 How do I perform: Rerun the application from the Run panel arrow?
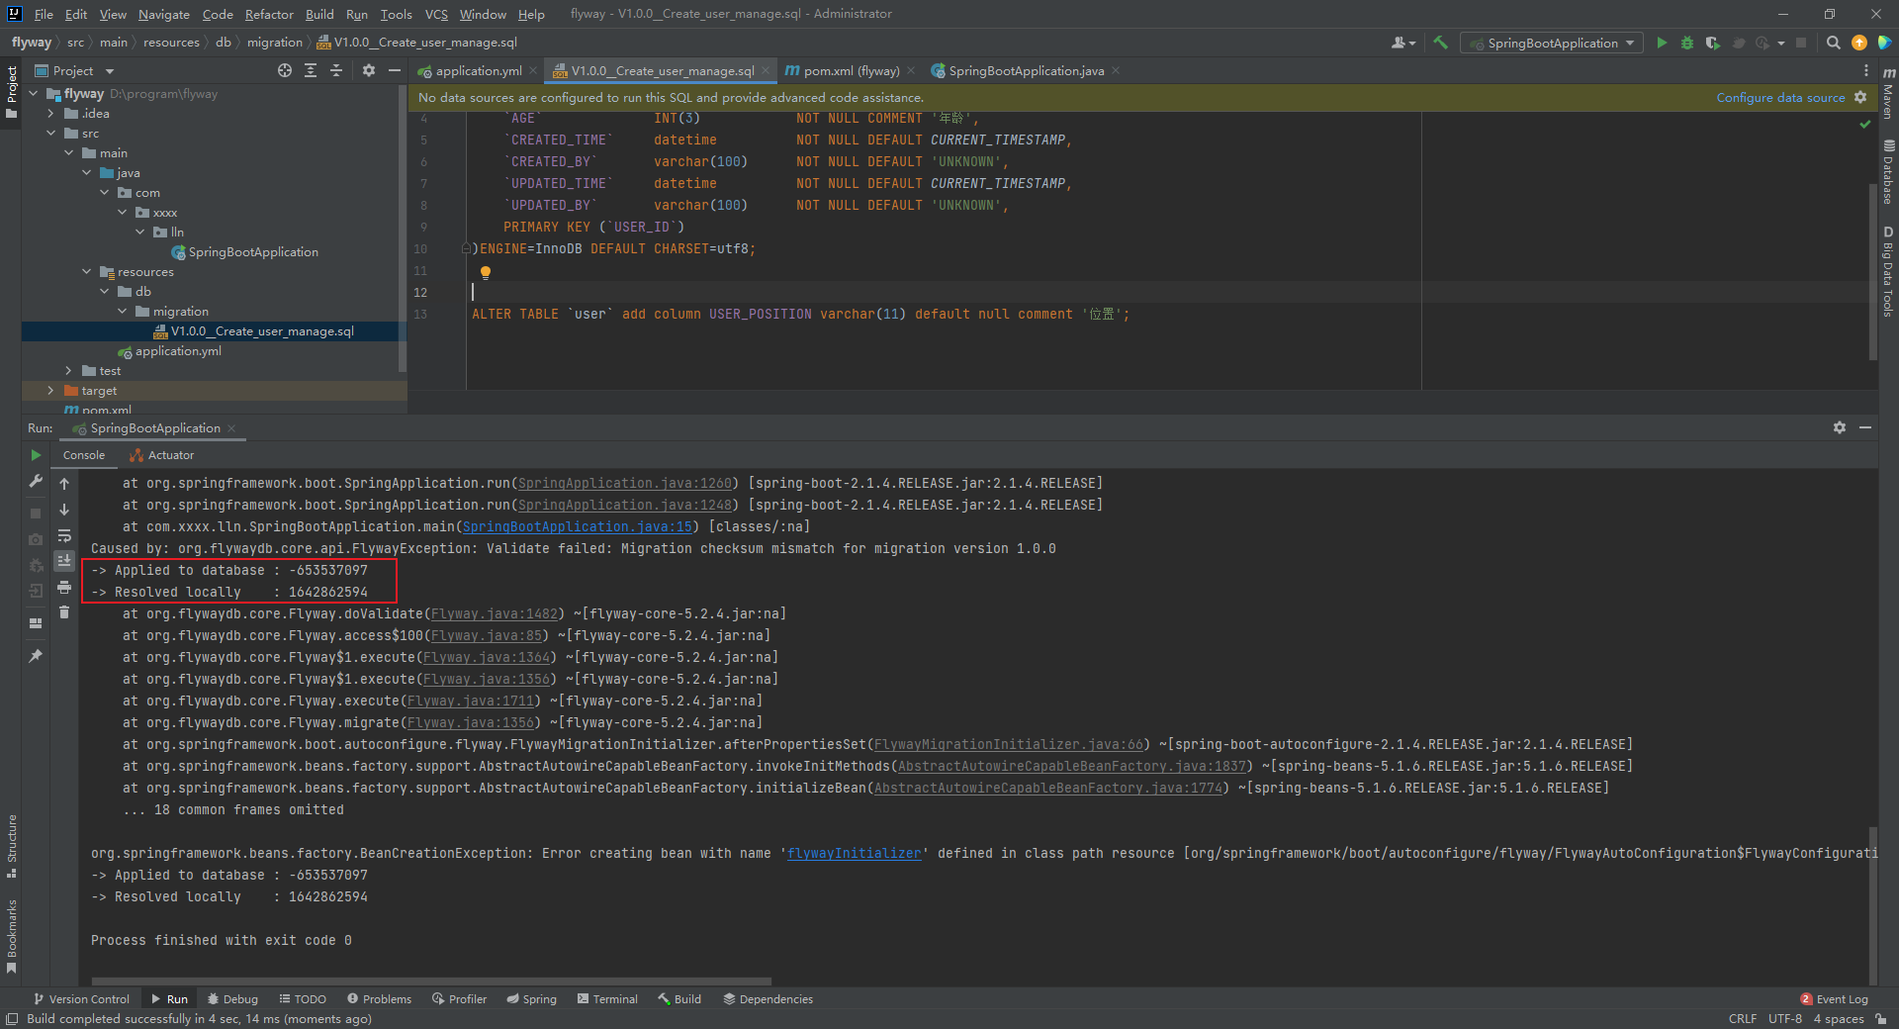(36, 456)
